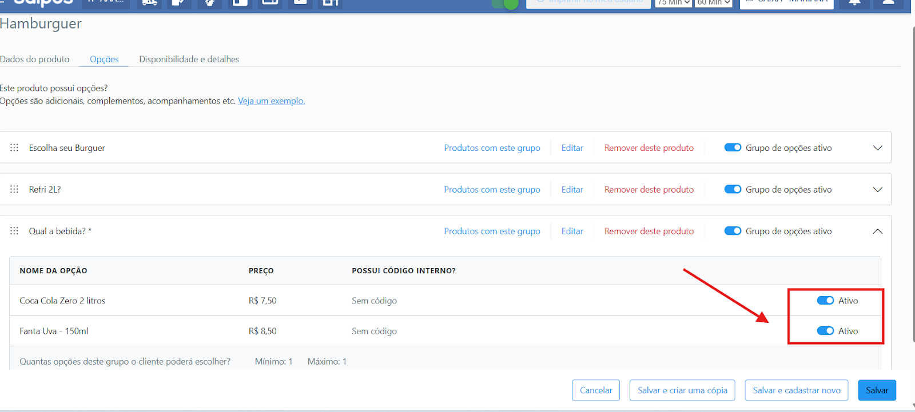This screenshot has width=915, height=412.
Task: Collapse the Qual a bebida? group
Action: tap(877, 231)
